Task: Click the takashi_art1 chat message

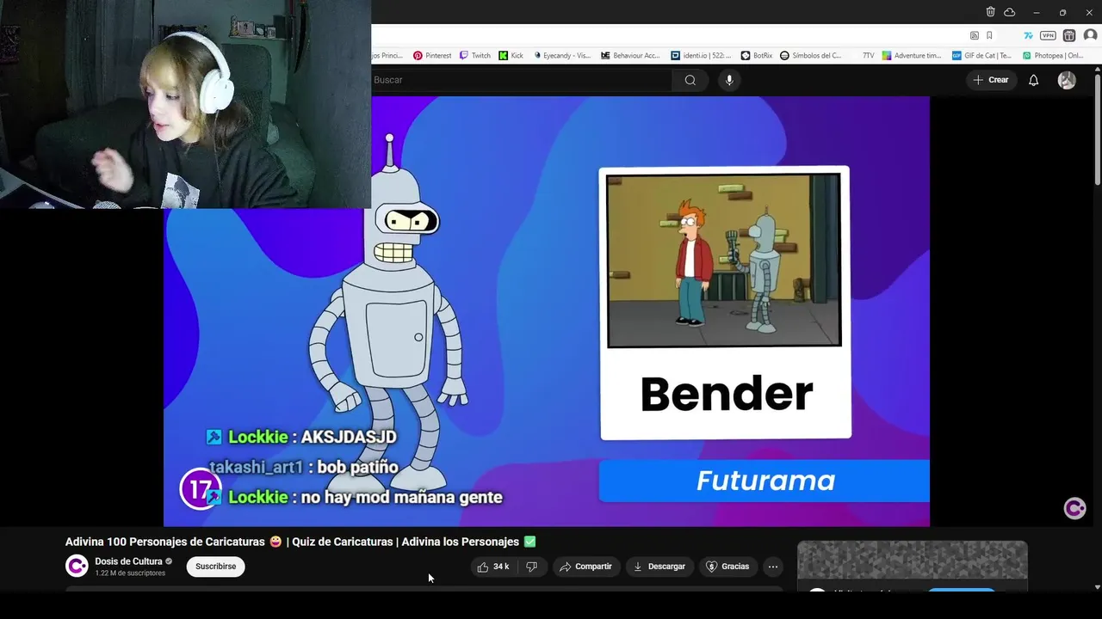Action: coord(304,467)
